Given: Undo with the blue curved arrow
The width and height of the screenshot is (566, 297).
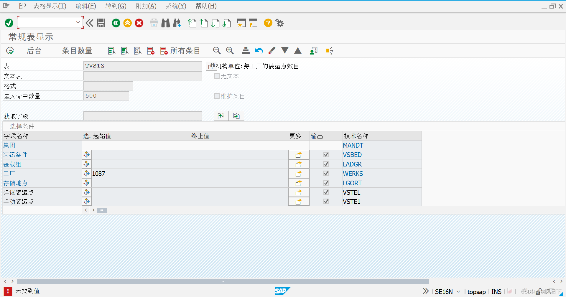Looking at the screenshot, I should (x=259, y=51).
